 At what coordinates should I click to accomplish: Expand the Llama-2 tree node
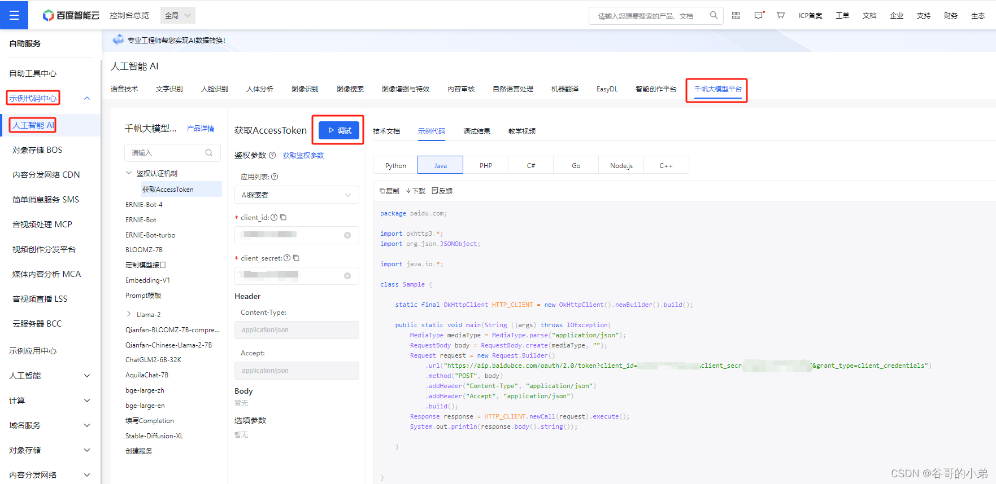(129, 314)
